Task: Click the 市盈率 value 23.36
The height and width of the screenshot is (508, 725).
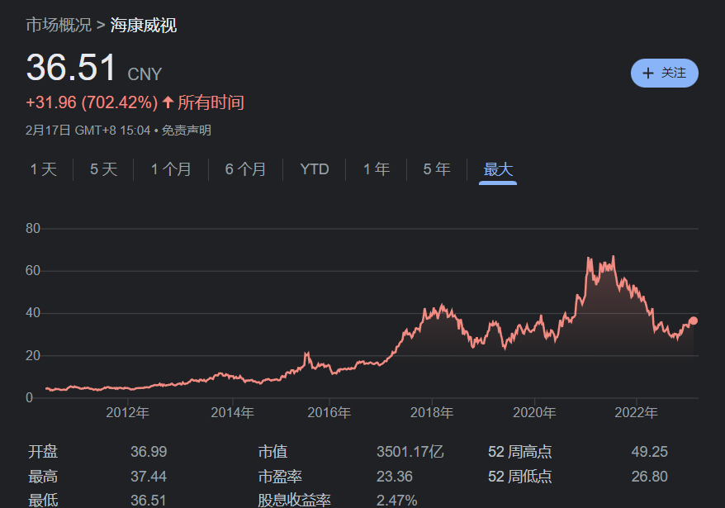Action: (x=395, y=477)
